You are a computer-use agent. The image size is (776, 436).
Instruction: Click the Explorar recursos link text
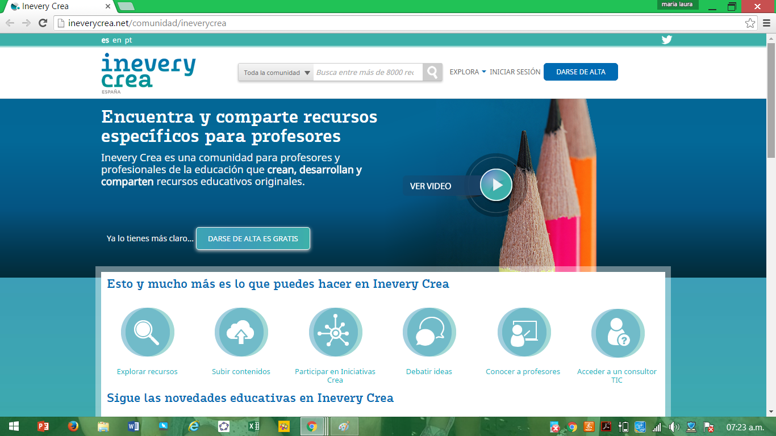coord(147,372)
